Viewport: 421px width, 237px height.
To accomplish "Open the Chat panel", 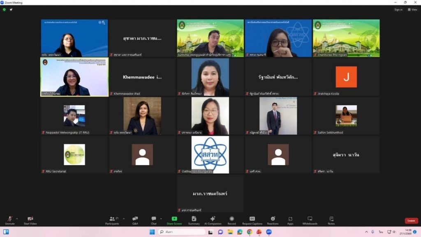I will 154,220.
